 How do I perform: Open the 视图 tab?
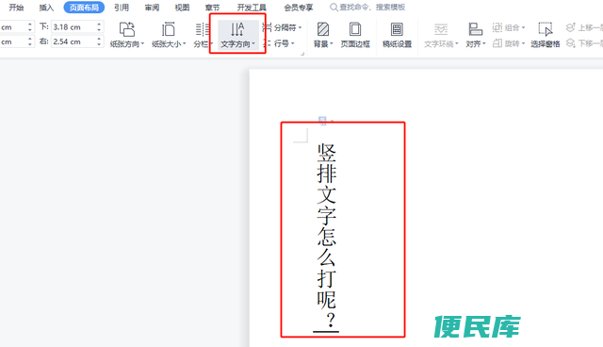click(x=182, y=8)
